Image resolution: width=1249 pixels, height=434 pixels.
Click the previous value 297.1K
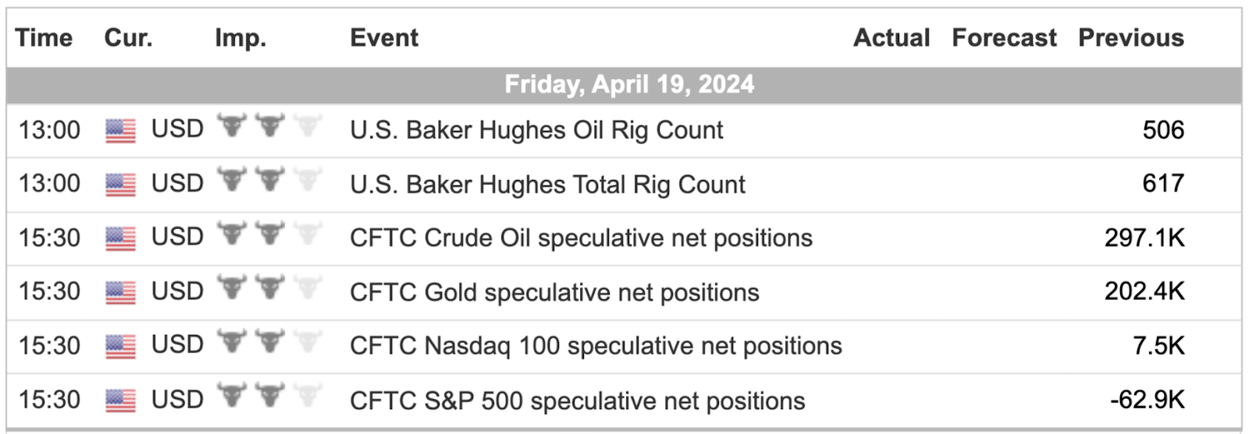click(x=1144, y=238)
